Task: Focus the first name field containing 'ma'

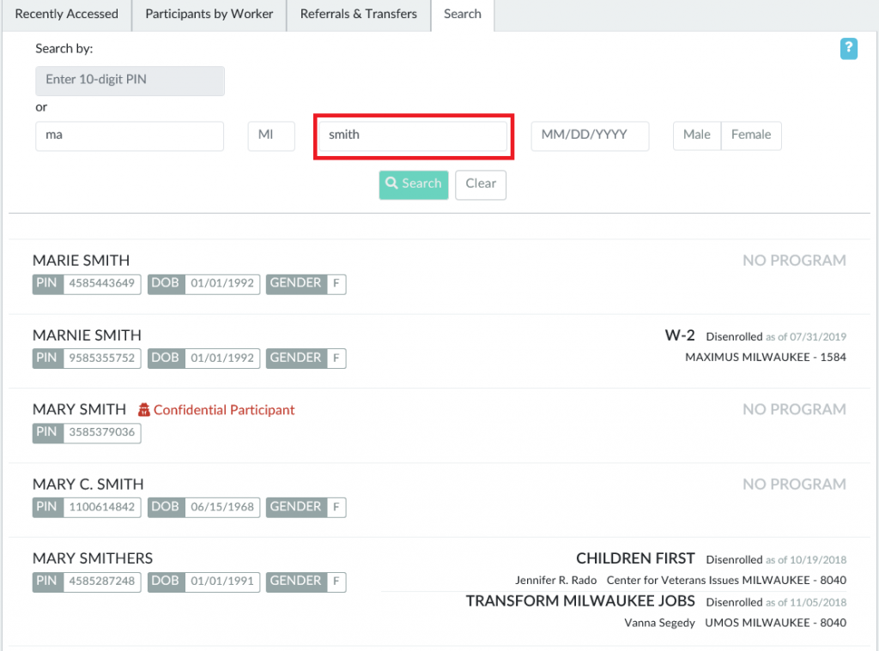Action: click(x=130, y=136)
